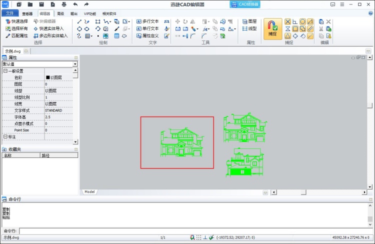Select the Line drawing tool
This screenshot has width=375, height=244.
click(x=79, y=22)
